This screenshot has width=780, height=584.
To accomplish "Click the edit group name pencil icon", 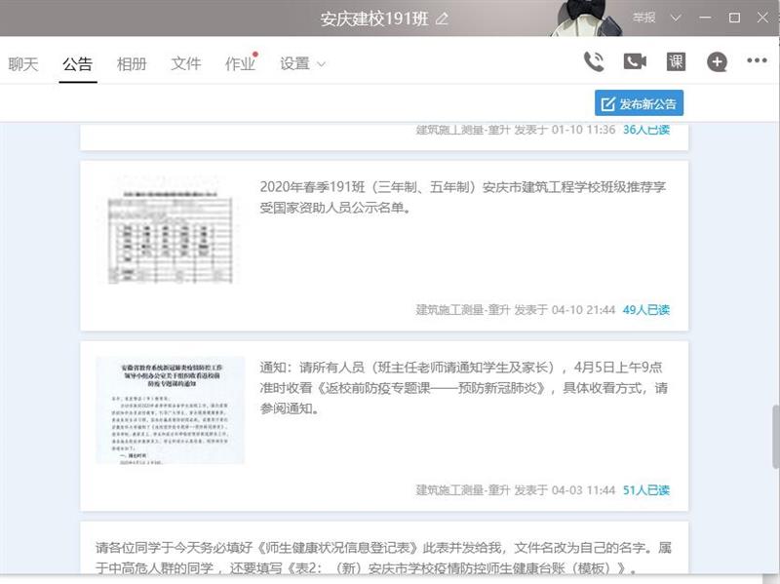I will [x=443, y=19].
